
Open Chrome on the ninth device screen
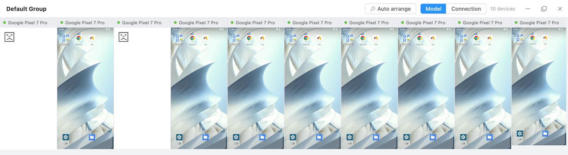click(x=476, y=38)
